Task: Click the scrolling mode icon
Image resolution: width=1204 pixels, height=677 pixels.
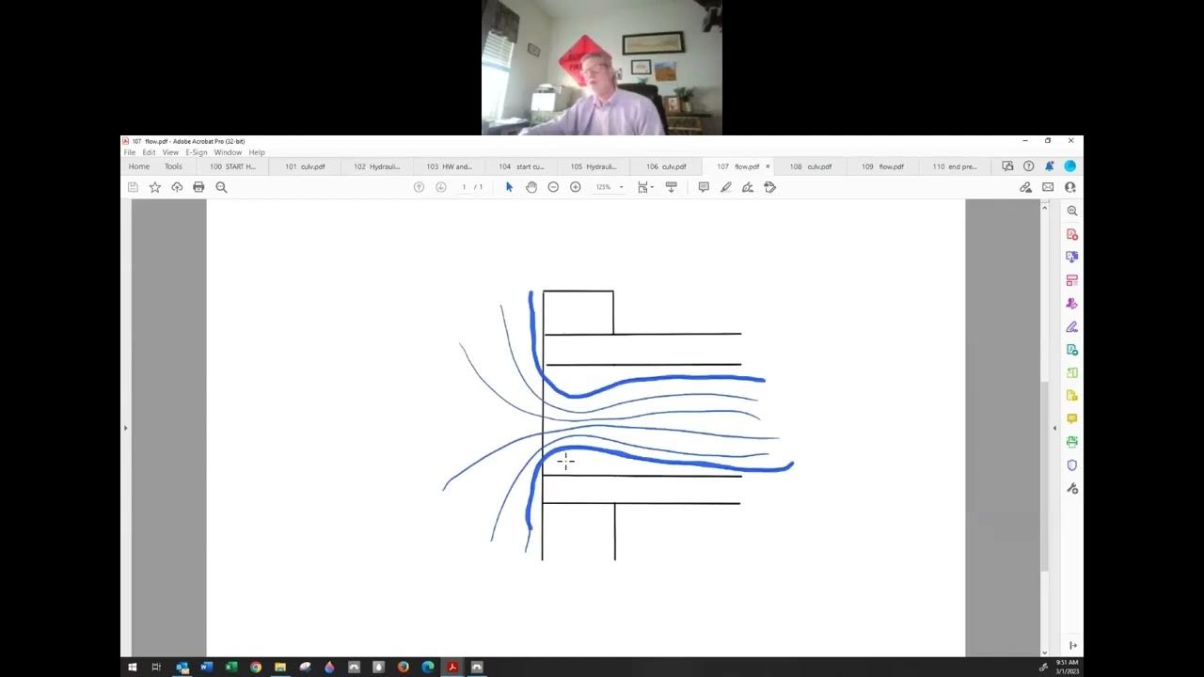Action: pos(671,187)
